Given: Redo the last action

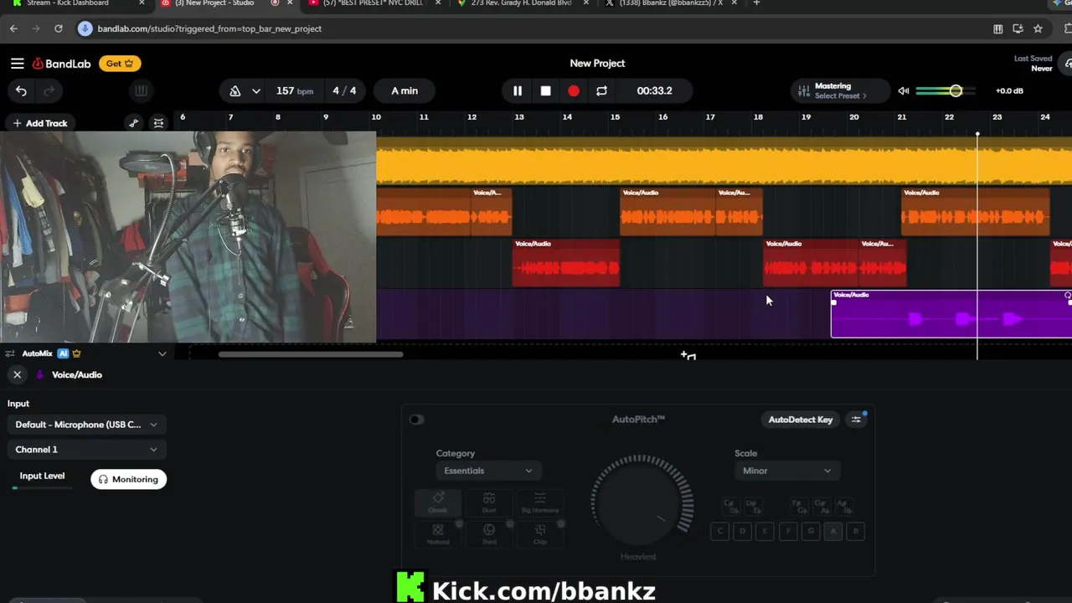Looking at the screenshot, I should tap(49, 90).
